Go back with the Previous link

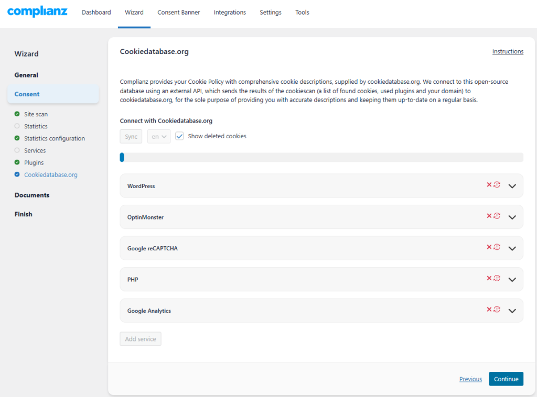(x=470, y=379)
